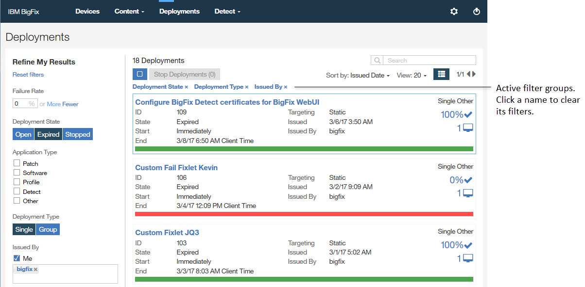Open the Sort by Issued Date dropdown
Screen dimensions: 585x287
(x=358, y=75)
